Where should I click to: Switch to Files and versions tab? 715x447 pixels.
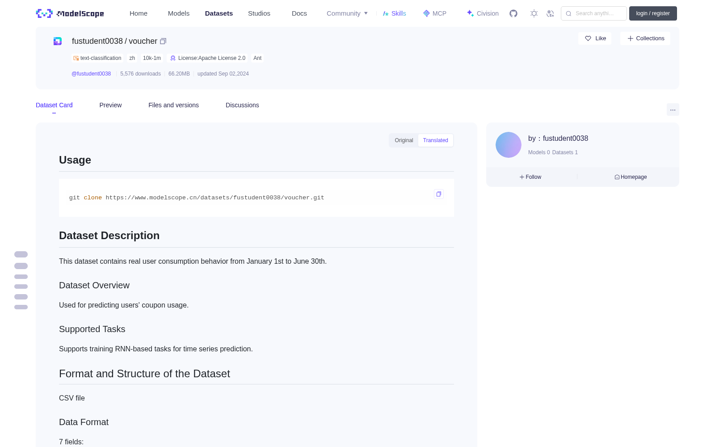pyautogui.click(x=173, y=105)
